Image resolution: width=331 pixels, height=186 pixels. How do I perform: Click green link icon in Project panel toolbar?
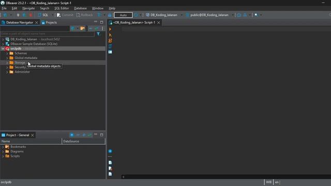(89, 135)
